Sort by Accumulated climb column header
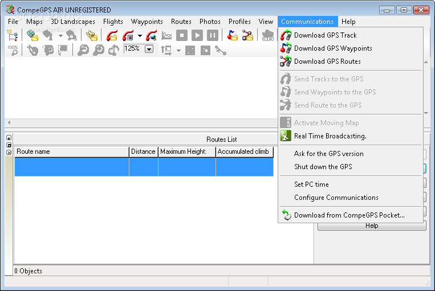 coord(245,151)
